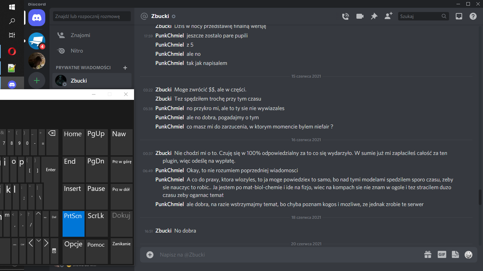
Task: Create a new private message with plus
Action: pos(125,68)
